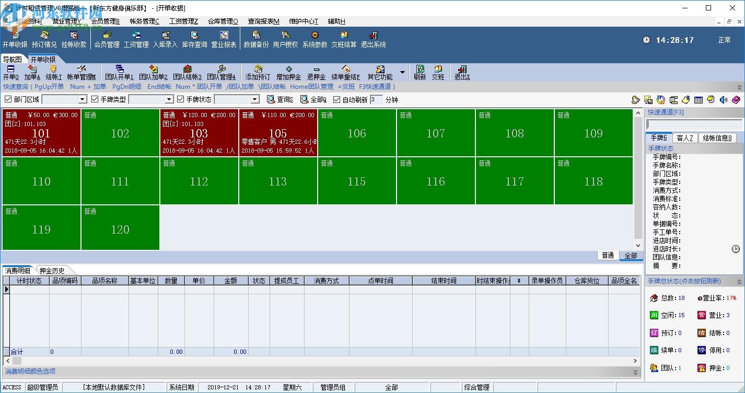Viewport: 745px width, 393px height.
Task: Open the 仓库管理O menu
Action: click(x=223, y=21)
